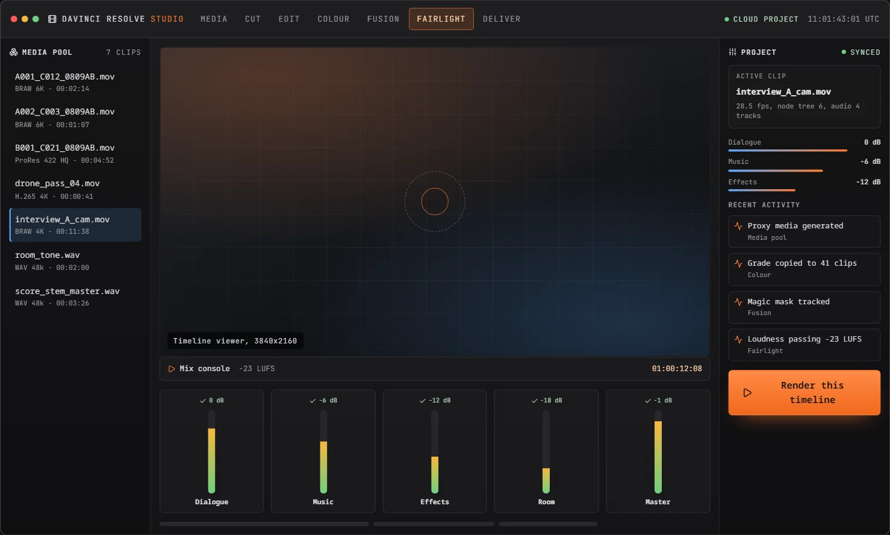The image size is (890, 535).
Task: Click activity icon beside Loudness passing
Action: point(738,339)
